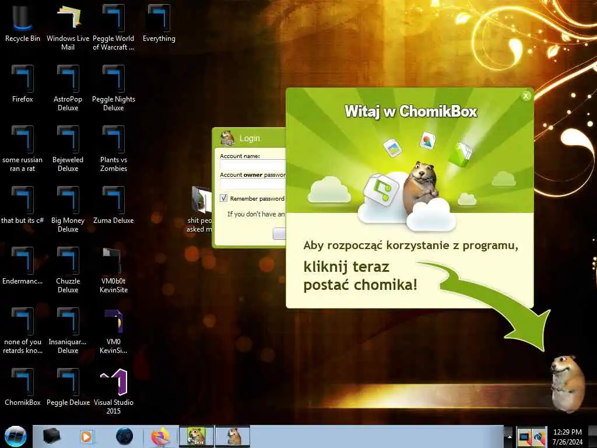Open the Everything desktop shortcut
The image size is (597, 448).
(x=159, y=23)
